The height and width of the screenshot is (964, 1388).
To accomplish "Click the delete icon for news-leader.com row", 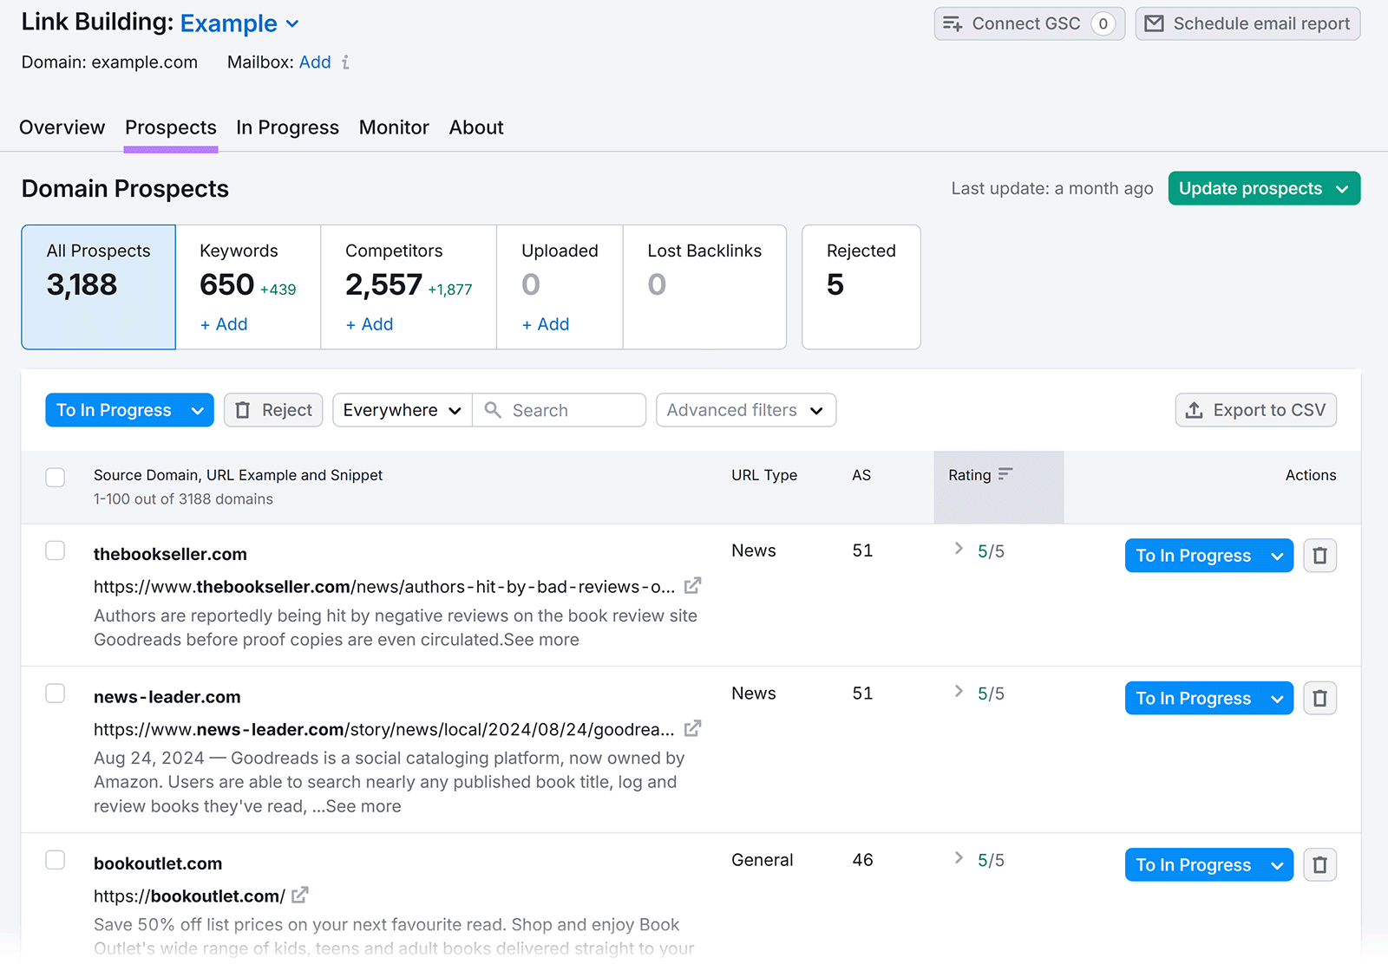I will click(x=1319, y=698).
